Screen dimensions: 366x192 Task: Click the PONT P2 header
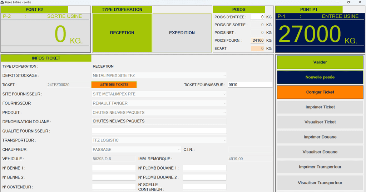34,10
